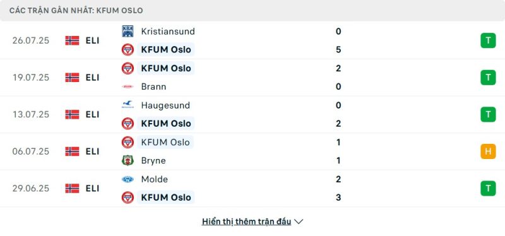
Task: Click the Molde team logo
Action: [x=128, y=179]
